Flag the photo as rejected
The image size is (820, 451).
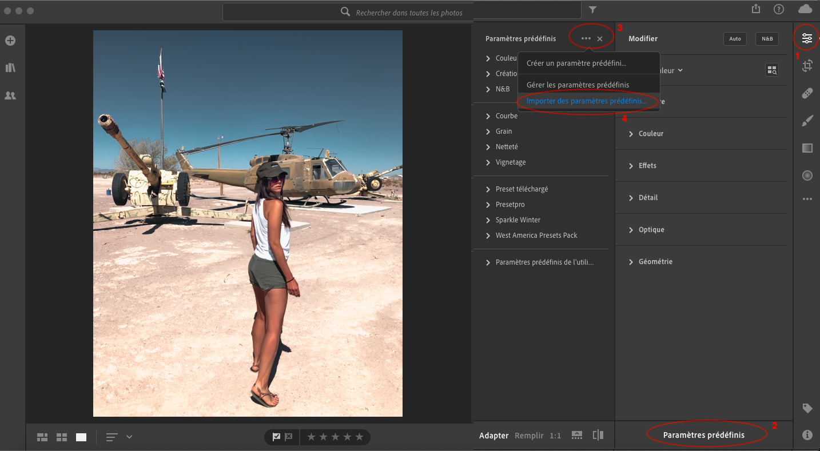point(289,437)
